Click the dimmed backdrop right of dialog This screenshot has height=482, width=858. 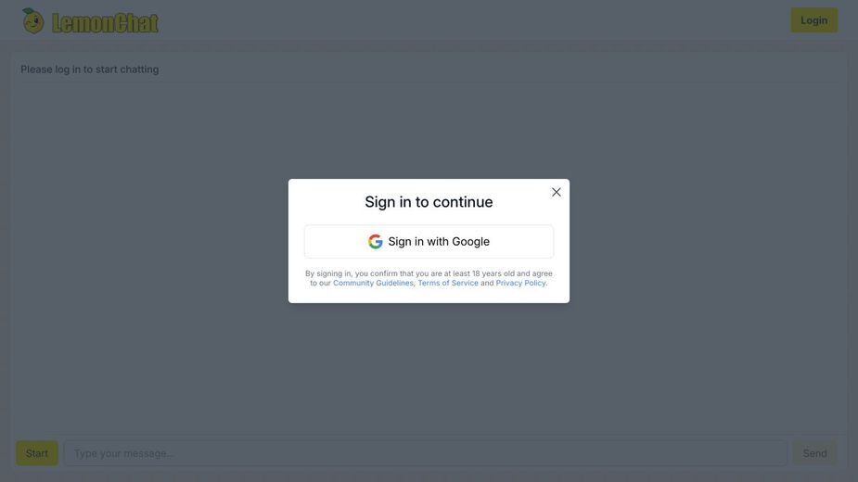click(x=706, y=241)
